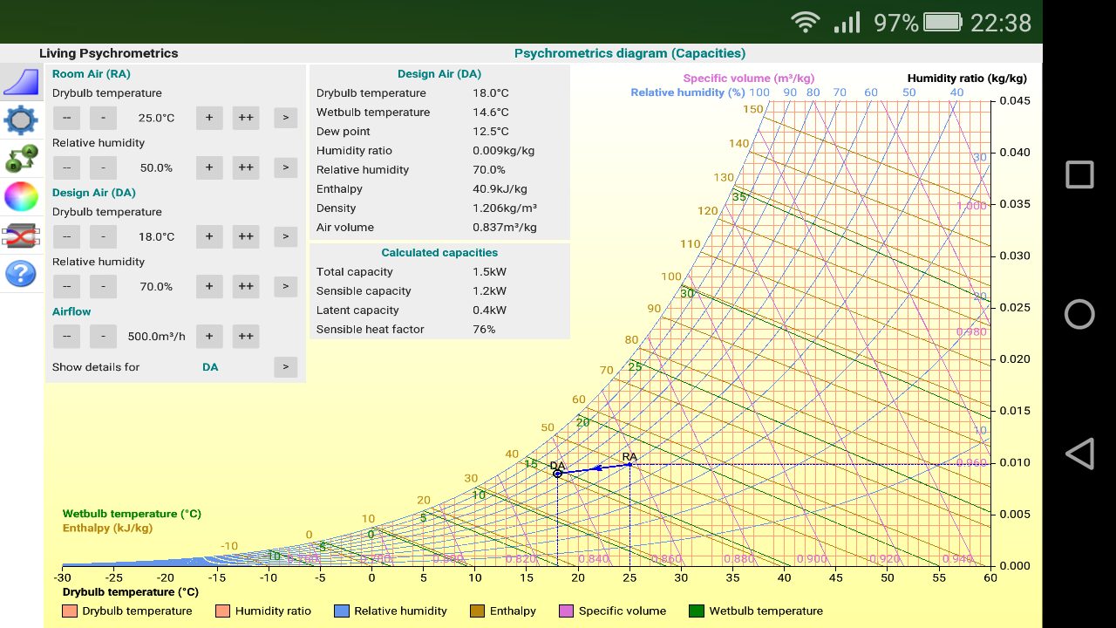The width and height of the screenshot is (1116, 628).
Task: Increase Room Air drybulb with ++ button
Action: (246, 118)
